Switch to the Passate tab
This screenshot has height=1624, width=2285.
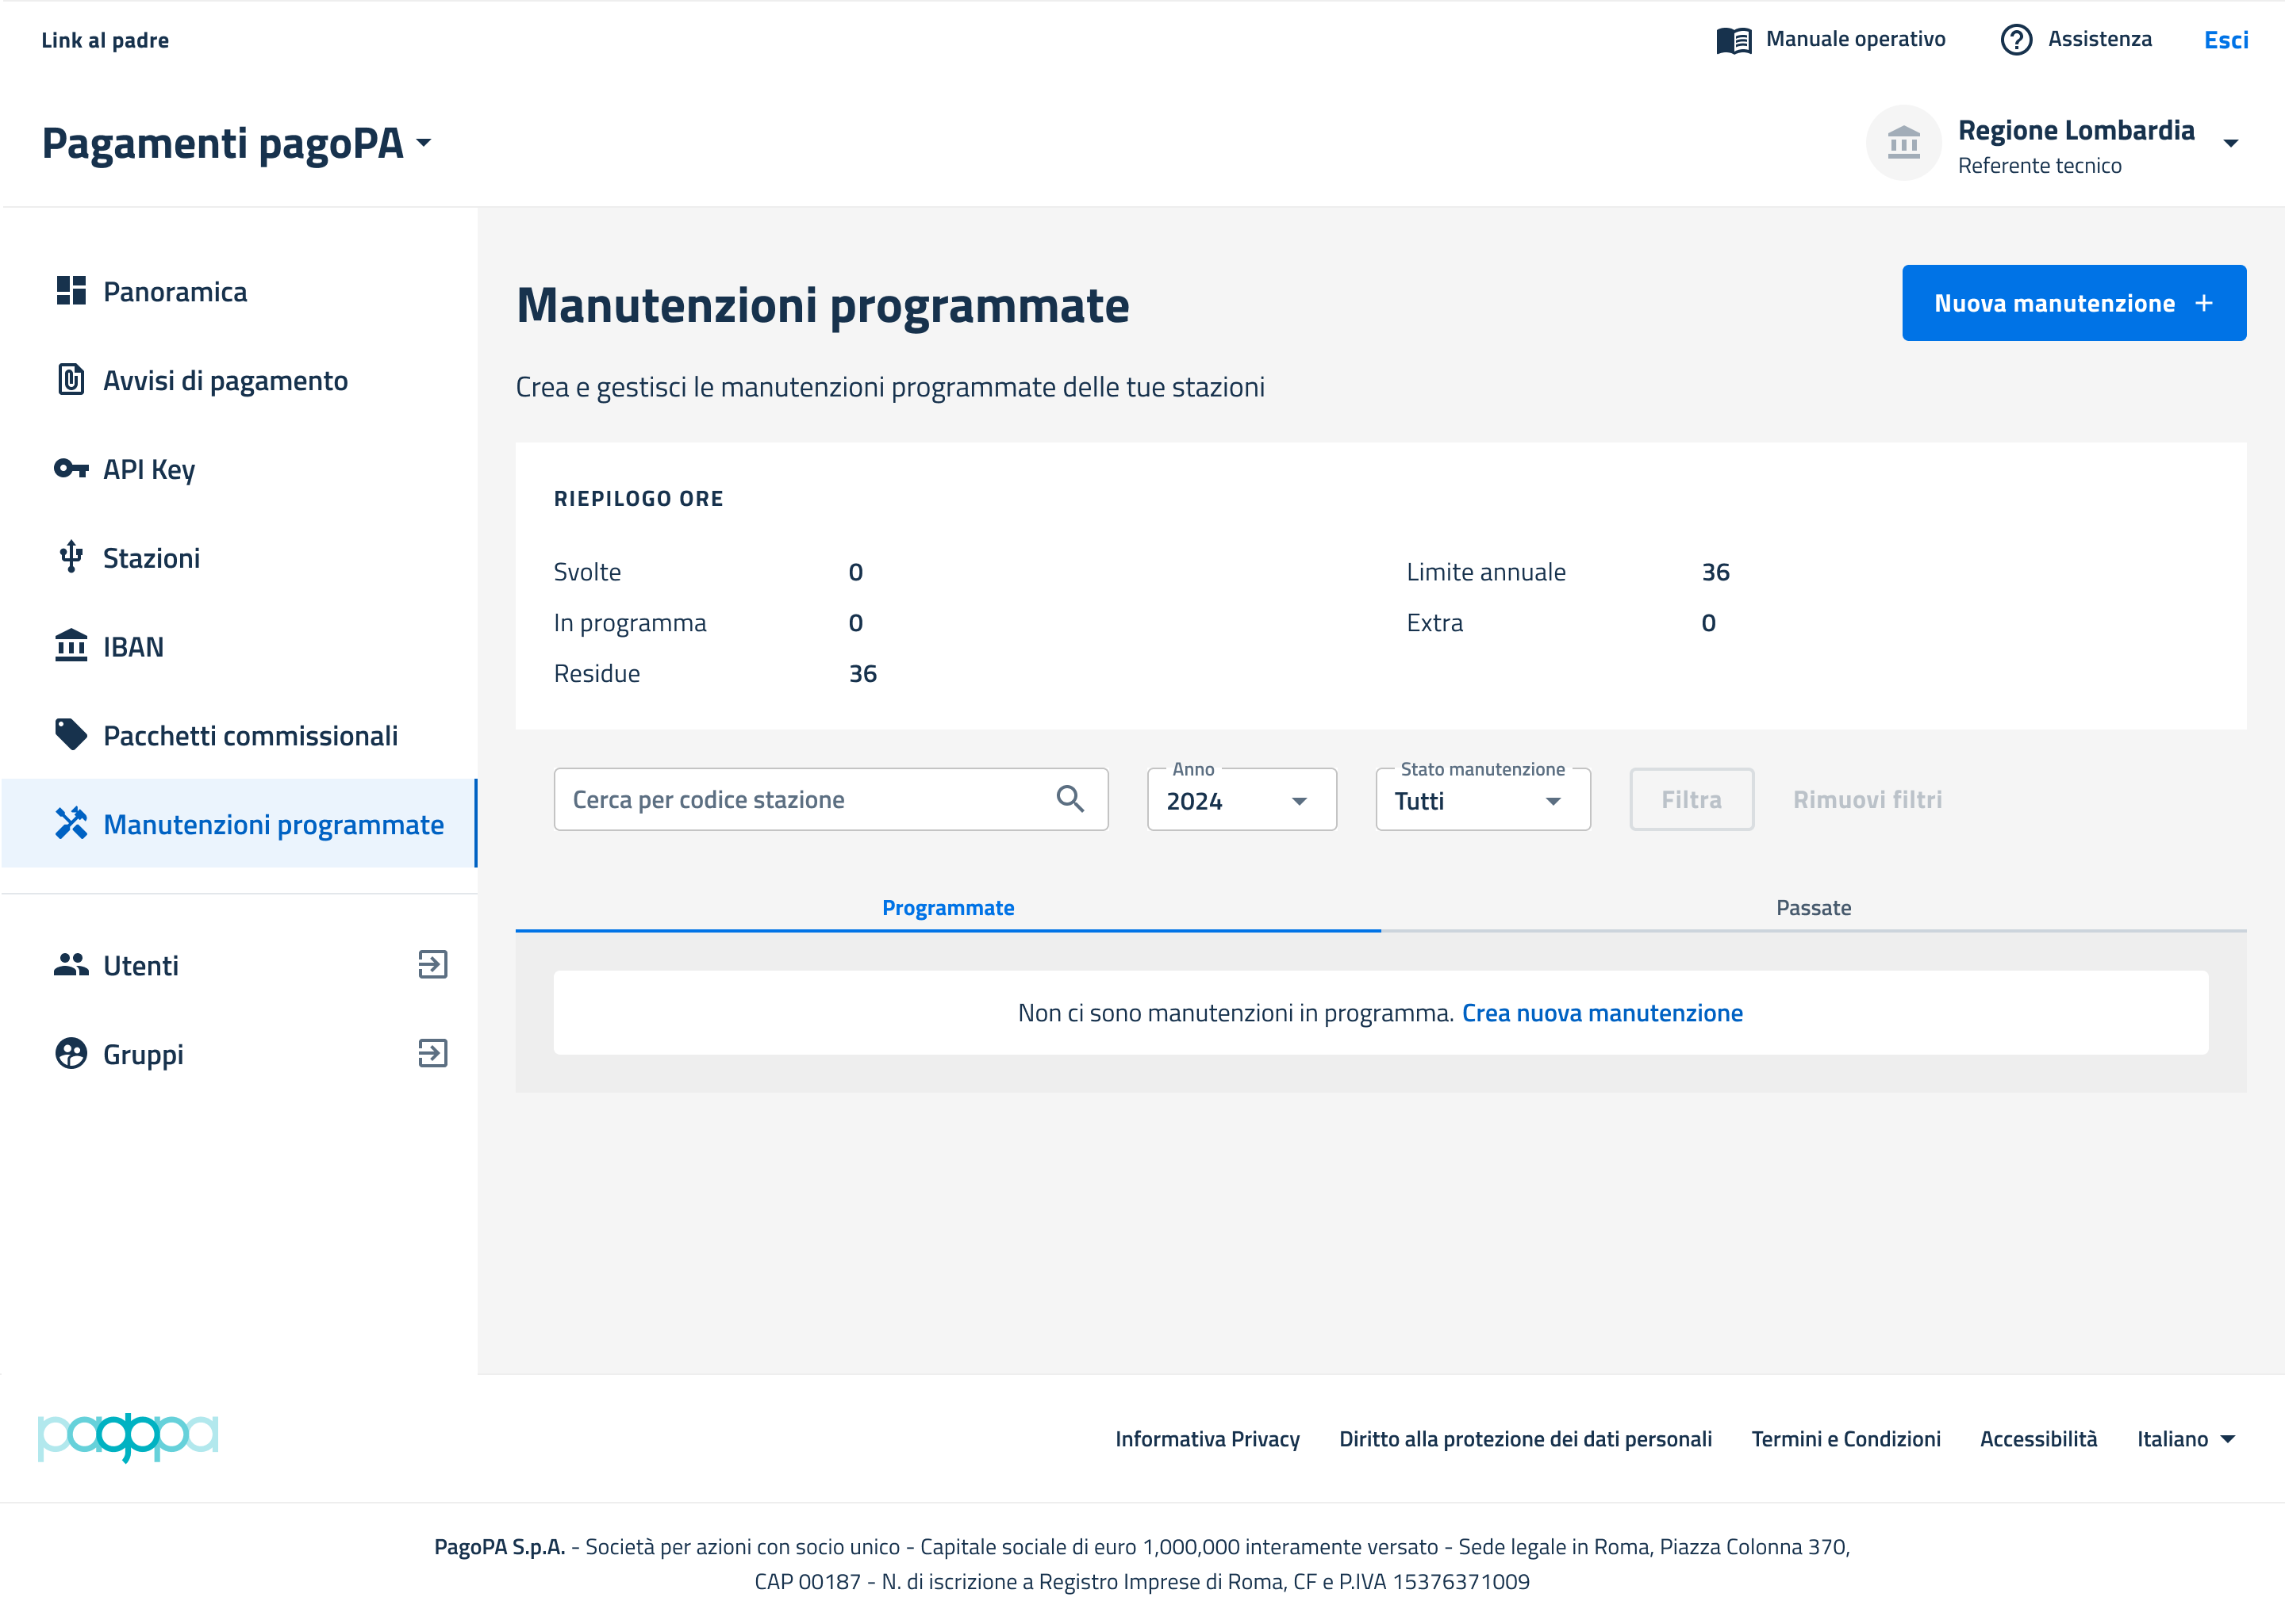coord(1813,908)
